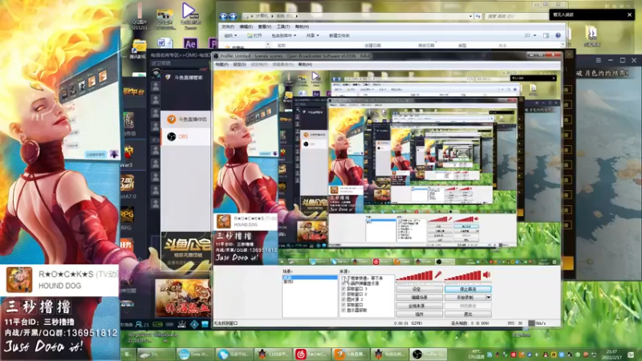Adjust the desktop audio volume meter
The image size is (642, 361).
click(x=463, y=276)
